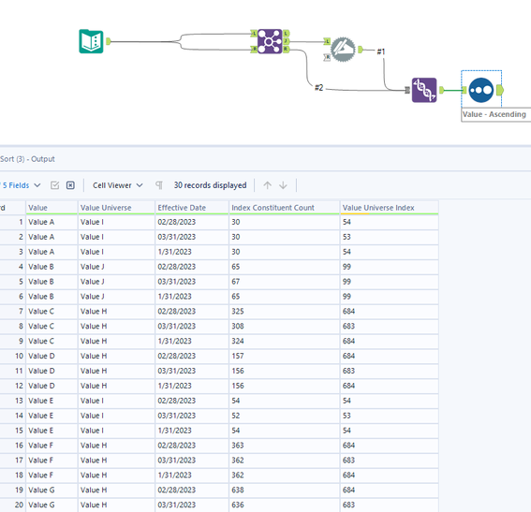This screenshot has width=531, height=512.
Task: Click the Value Universe column header
Action: point(116,208)
